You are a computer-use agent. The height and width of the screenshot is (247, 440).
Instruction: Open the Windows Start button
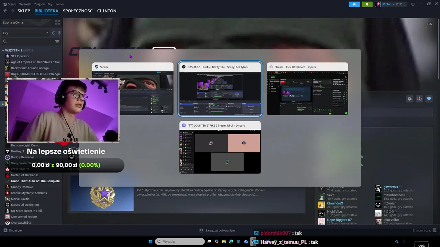pyautogui.click(x=151, y=242)
